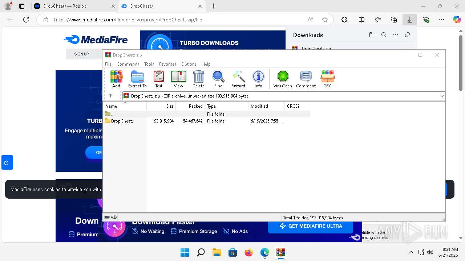Screen dimensions: 465x261
Task: Click the Extract To toolbar icon
Action: tap(137, 79)
